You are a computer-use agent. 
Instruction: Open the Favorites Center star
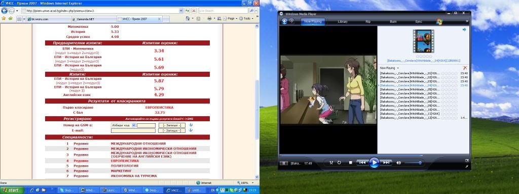pos(4,19)
